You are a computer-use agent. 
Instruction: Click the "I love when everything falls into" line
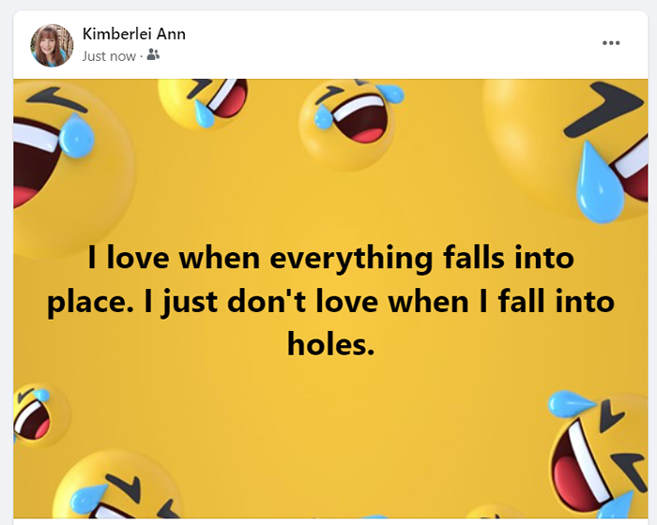tap(330, 258)
